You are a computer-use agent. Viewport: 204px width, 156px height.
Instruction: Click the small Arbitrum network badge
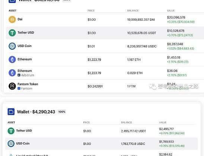pos(19,75)
